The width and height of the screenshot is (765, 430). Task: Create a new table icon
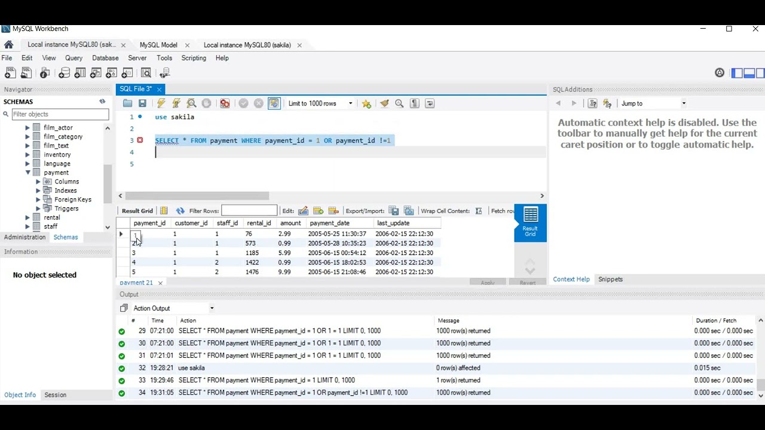(x=79, y=73)
